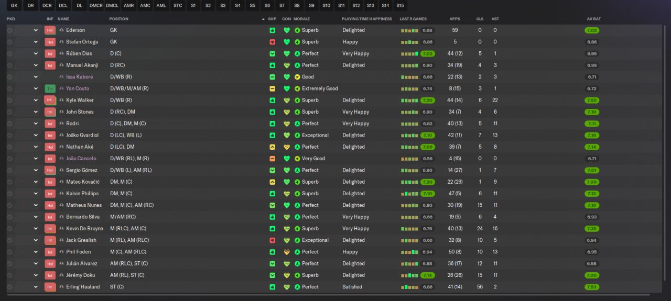Toggle picked checkmark for Jack Grealish
The width and height of the screenshot is (671, 301).
tap(9, 240)
